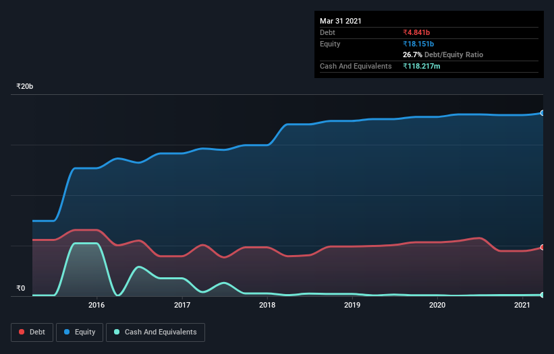Toggle the Cash And Equivalents legend button
Image resolution: width=554 pixels, height=354 pixels.
pyautogui.click(x=155, y=332)
